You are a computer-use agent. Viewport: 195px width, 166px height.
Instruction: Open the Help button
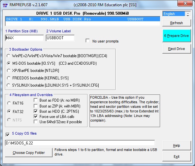click(x=176, y=145)
